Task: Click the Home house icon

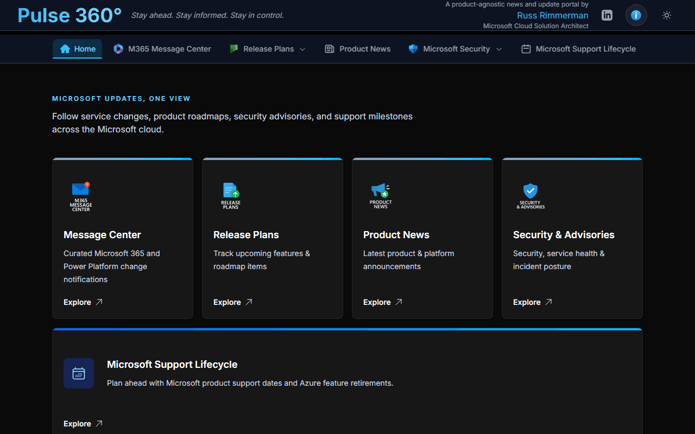Action: (x=65, y=49)
